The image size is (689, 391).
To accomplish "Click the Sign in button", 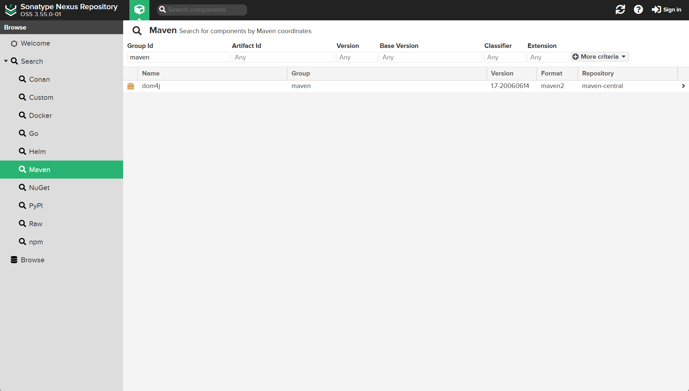I will pos(666,10).
